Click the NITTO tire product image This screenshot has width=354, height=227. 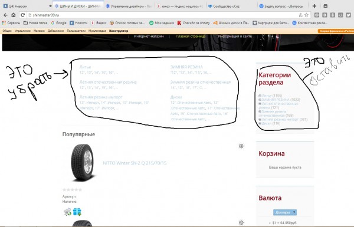(82, 163)
